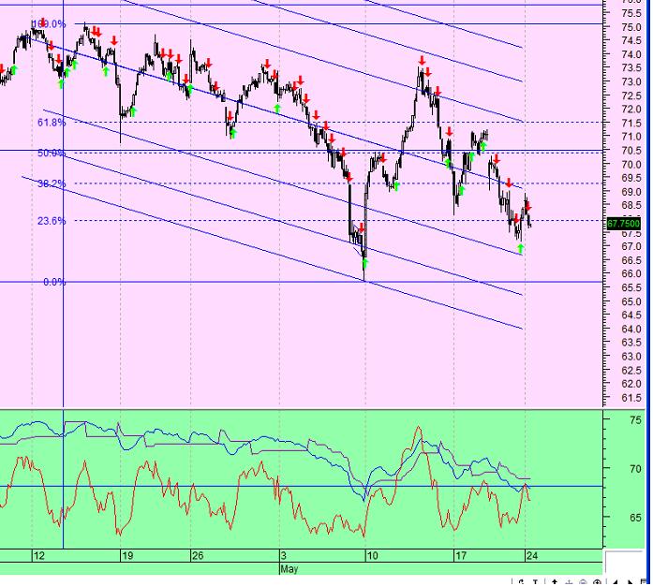The image size is (653, 586).
Task: Click the 50.0% Fibonacci retracement label
Action: pyautogui.click(x=52, y=153)
